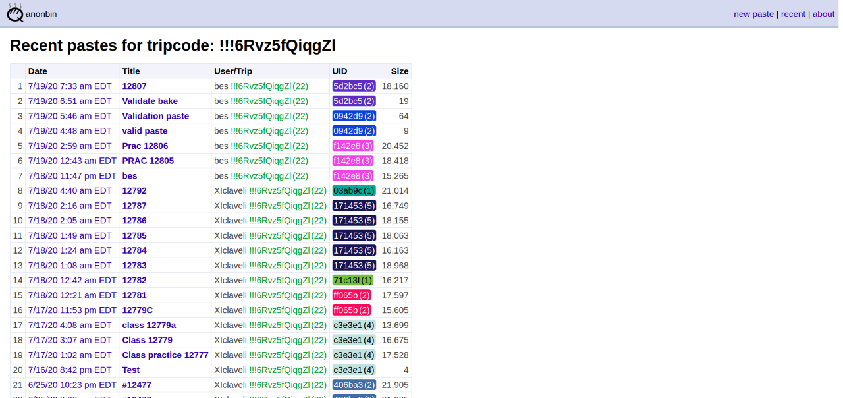Open the paste titled 12781

tap(134, 295)
